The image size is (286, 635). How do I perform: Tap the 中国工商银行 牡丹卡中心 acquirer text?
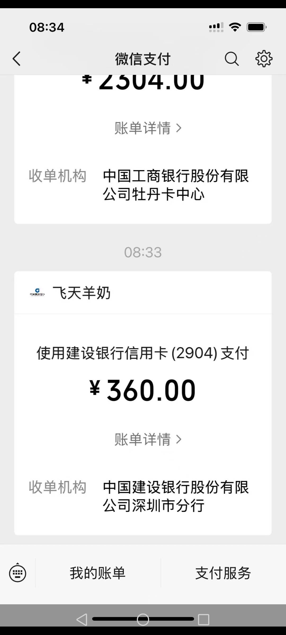click(176, 185)
